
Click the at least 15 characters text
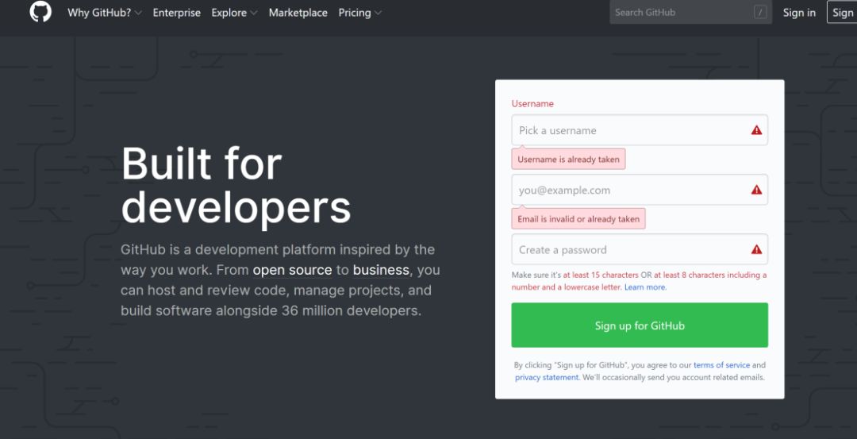pyautogui.click(x=601, y=275)
